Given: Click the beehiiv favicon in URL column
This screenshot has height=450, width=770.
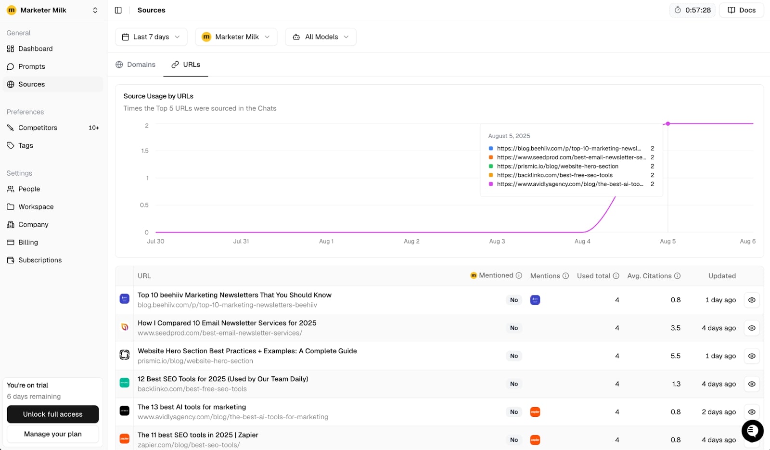Looking at the screenshot, I should pos(125,299).
